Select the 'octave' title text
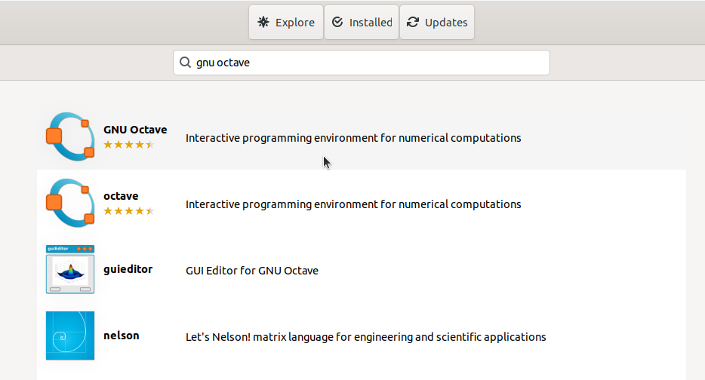The image size is (705, 380). pyautogui.click(x=121, y=196)
